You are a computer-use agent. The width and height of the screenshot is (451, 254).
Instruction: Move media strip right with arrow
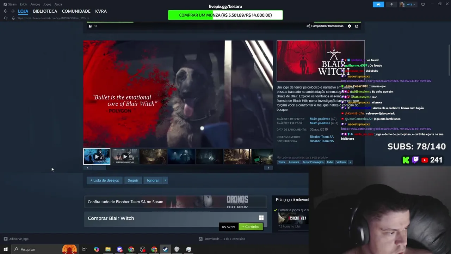268,168
